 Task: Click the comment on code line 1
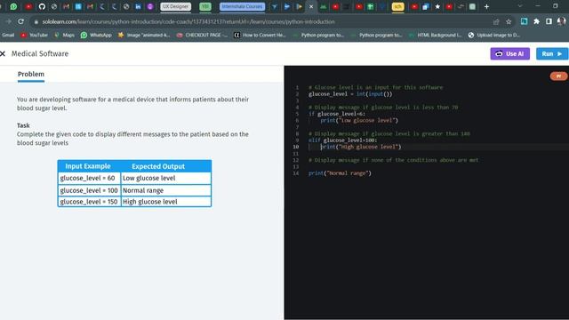(375, 87)
